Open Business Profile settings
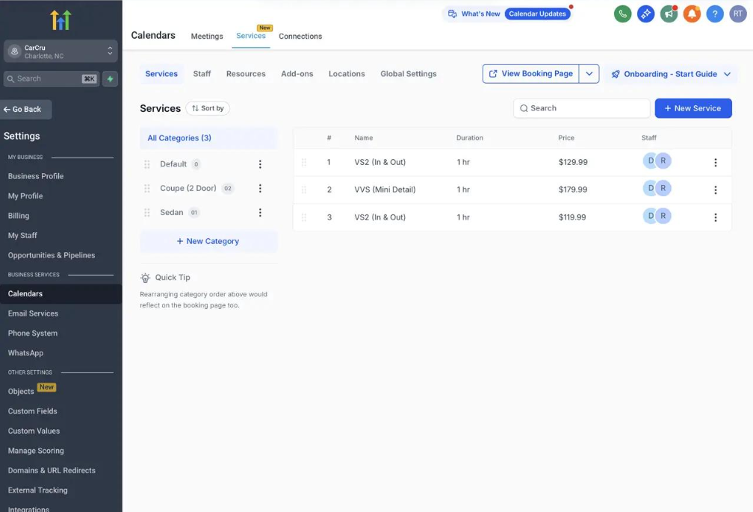 click(x=36, y=177)
